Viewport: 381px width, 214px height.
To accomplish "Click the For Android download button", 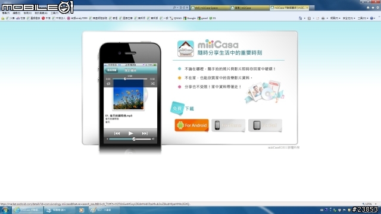I will tap(192, 125).
